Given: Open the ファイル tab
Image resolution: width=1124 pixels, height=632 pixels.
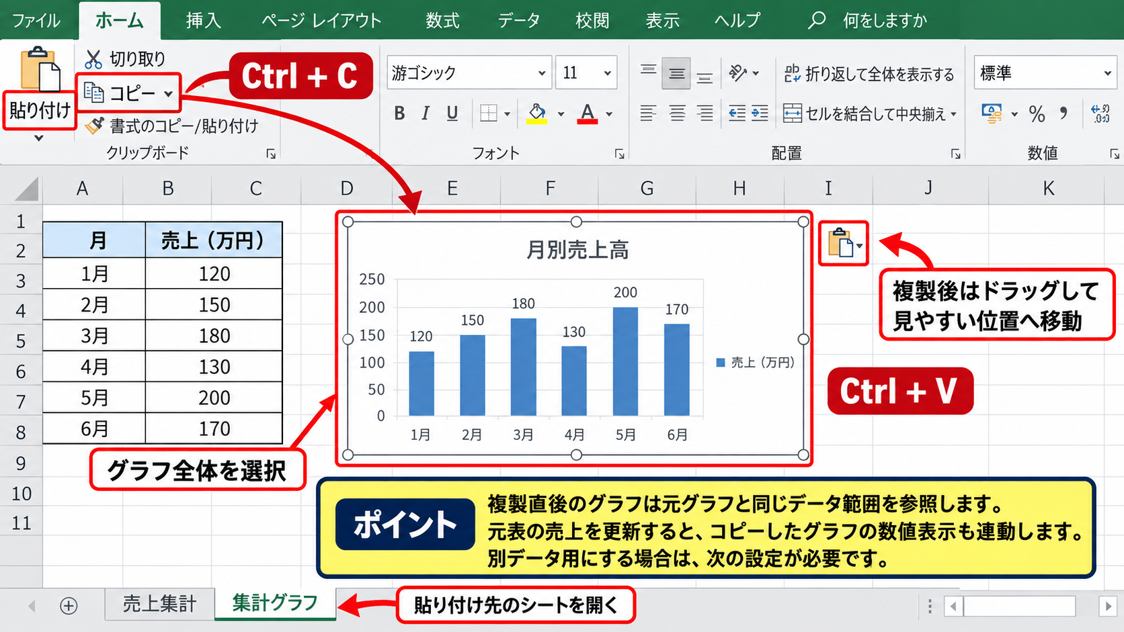Looking at the screenshot, I should [36, 20].
